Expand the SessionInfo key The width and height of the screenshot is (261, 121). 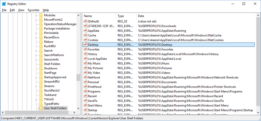pos(36,60)
